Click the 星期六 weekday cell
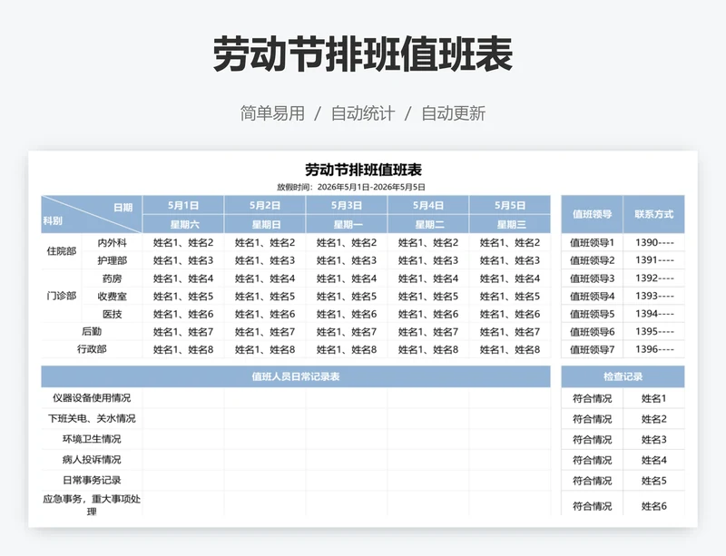726x556 pixels. (x=183, y=225)
